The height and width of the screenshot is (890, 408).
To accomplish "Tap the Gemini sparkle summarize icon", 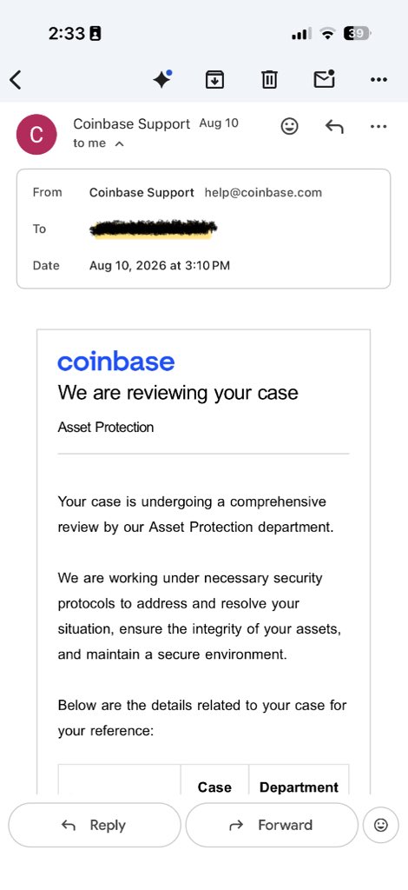I will click(x=162, y=79).
